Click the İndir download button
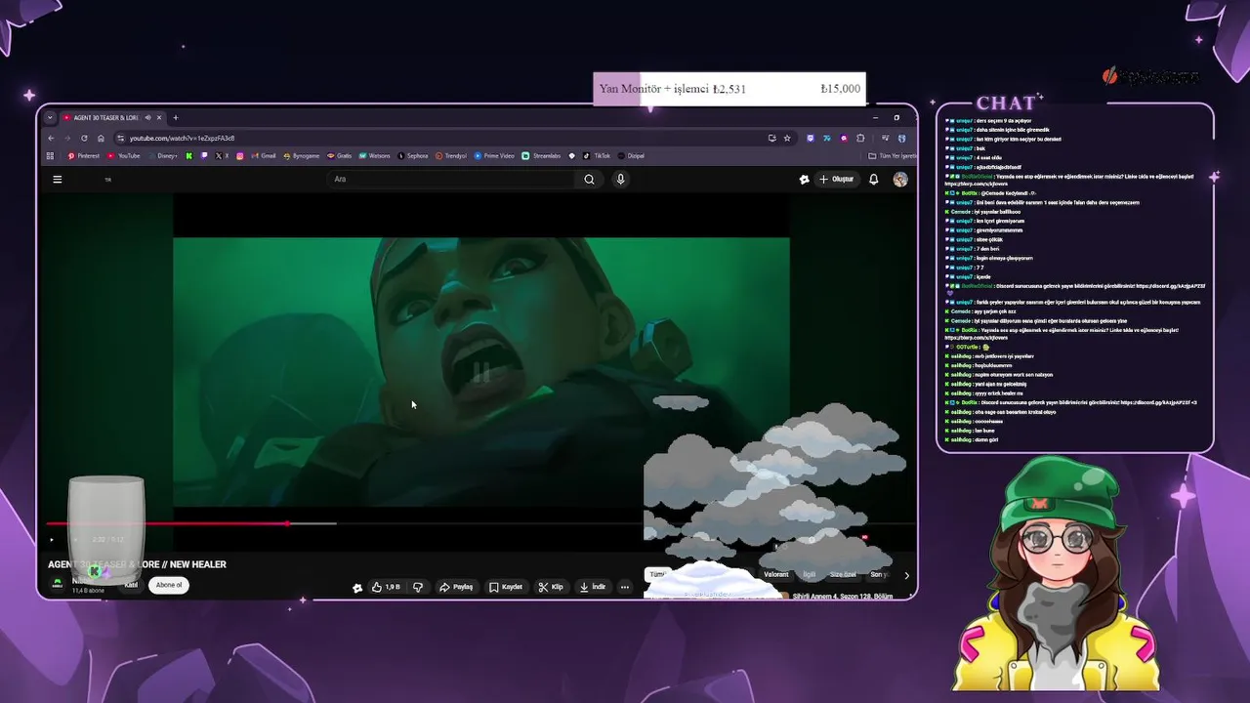Viewport: 1250px width, 703px height. tap(593, 587)
